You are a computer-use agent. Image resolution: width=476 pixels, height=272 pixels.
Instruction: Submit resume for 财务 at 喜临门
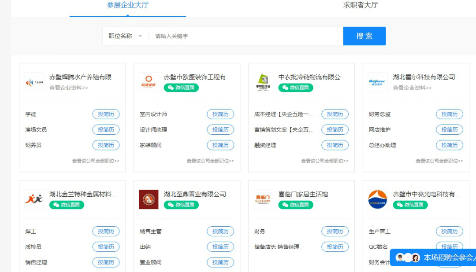pyautogui.click(x=335, y=231)
